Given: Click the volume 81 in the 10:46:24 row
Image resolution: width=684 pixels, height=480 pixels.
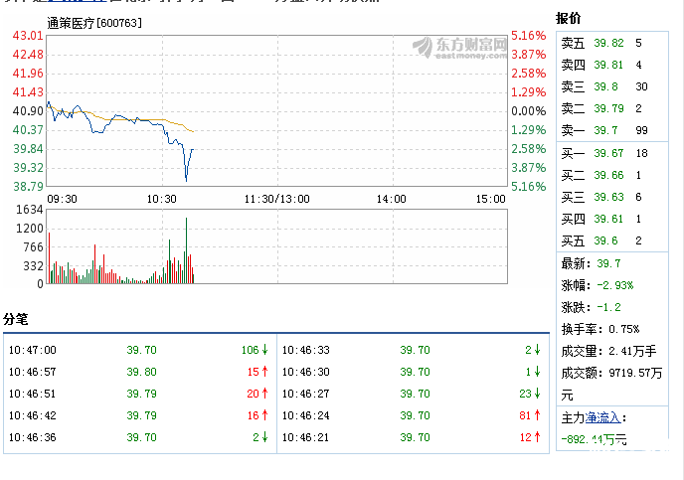Looking at the screenshot, I should click(x=525, y=415).
